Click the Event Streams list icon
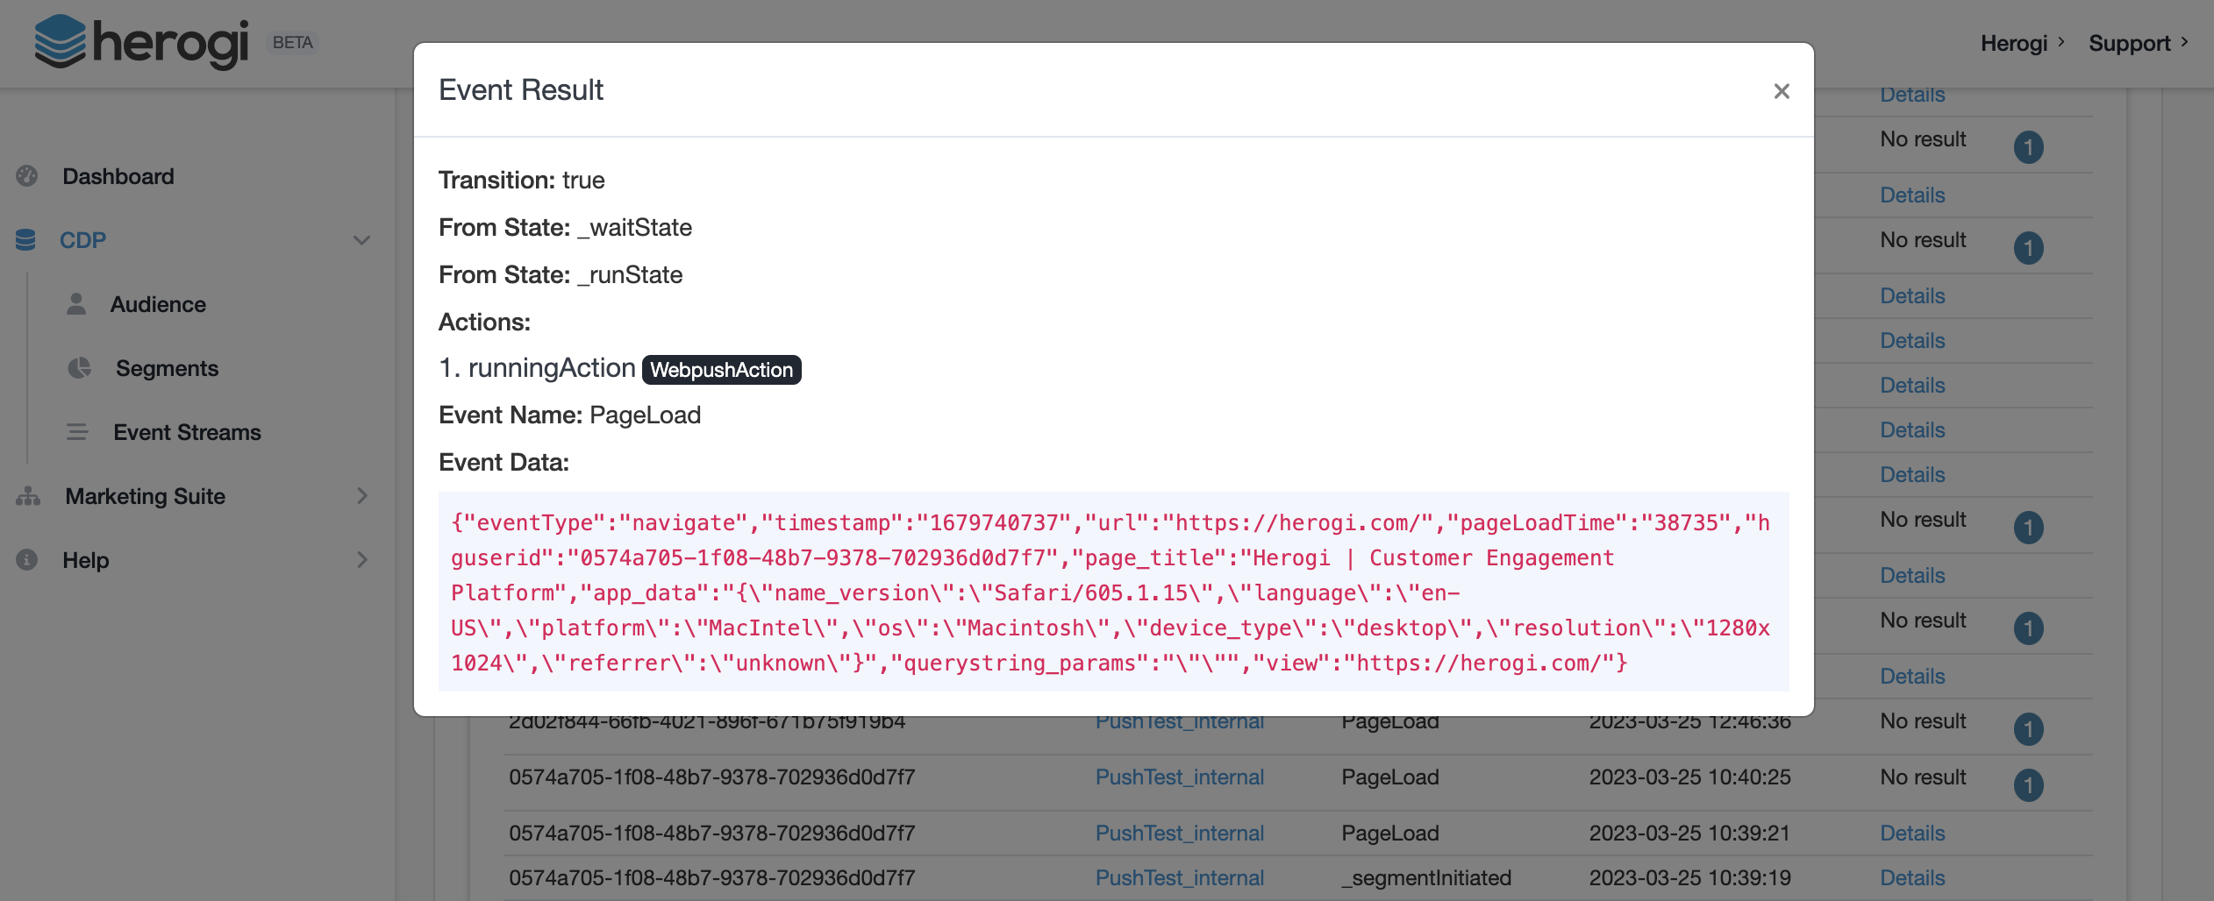 click(77, 432)
